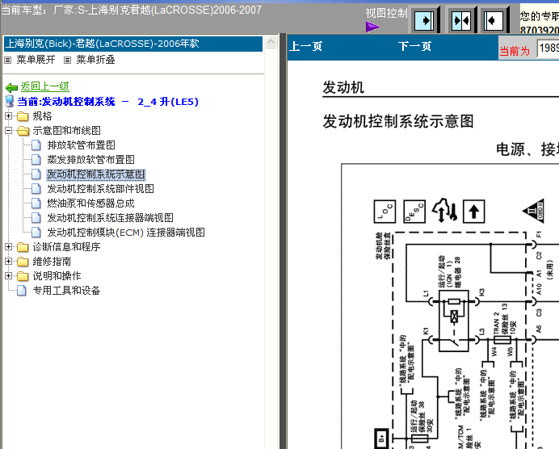Click the OBD II triangle symbol
This screenshot has height=449, width=559.
(x=534, y=211)
